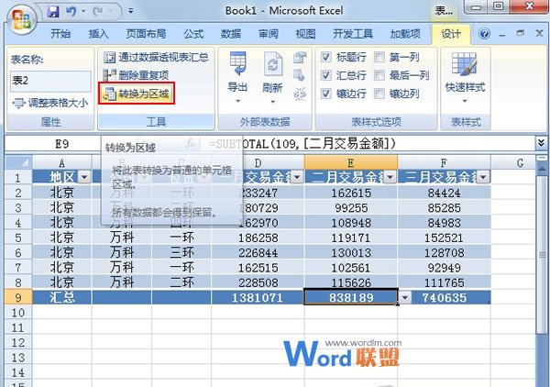Undo the last action
The width and height of the screenshot is (550, 387).
click(71, 12)
